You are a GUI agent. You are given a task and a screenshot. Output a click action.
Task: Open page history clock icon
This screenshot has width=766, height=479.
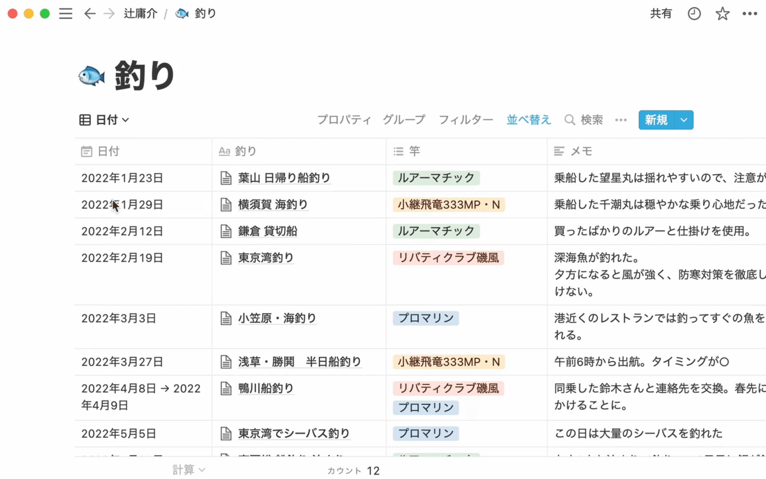[694, 14]
